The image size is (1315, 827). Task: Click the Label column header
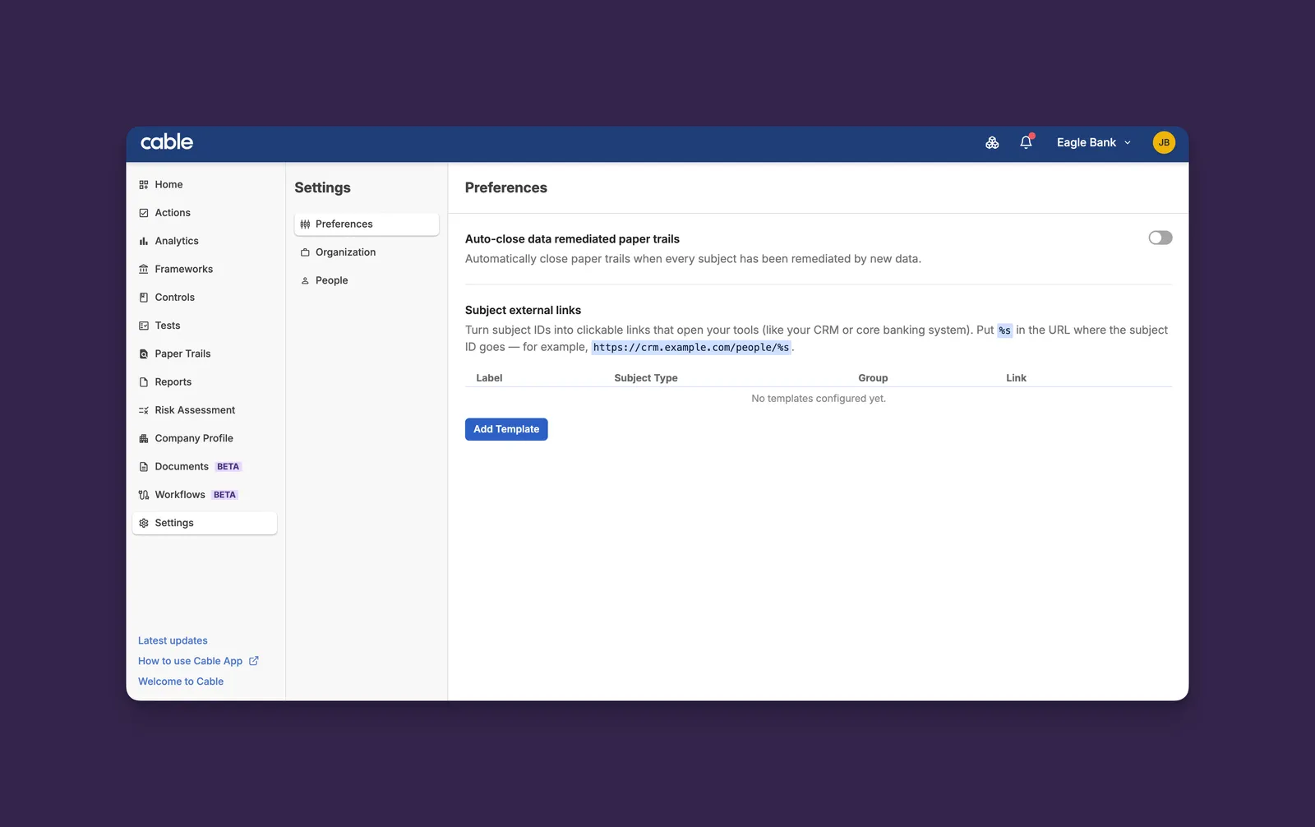coord(489,378)
